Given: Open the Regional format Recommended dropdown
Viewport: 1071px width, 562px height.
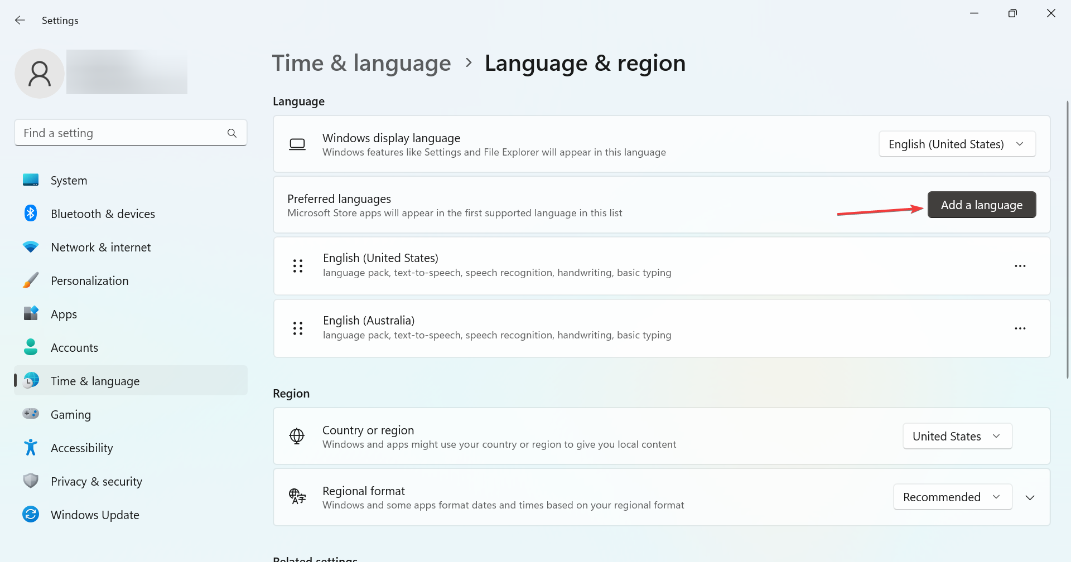Looking at the screenshot, I should point(952,497).
